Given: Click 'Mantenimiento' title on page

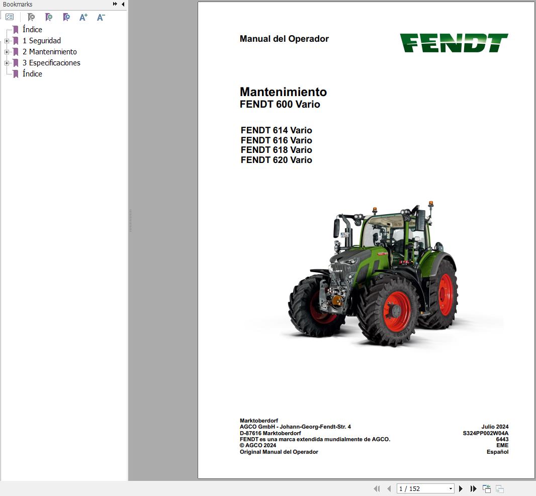Looking at the screenshot, I should (283, 92).
